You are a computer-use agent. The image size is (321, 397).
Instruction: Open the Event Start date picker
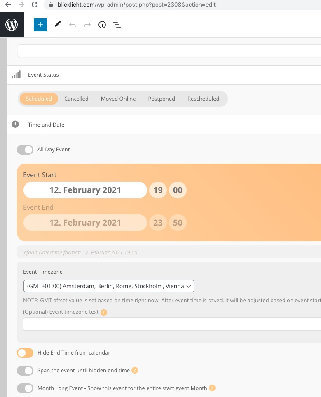coord(85,190)
